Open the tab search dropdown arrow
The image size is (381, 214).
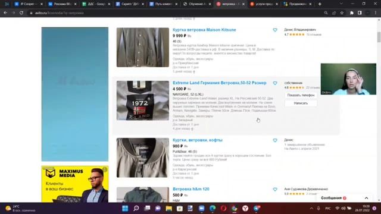point(341,4)
